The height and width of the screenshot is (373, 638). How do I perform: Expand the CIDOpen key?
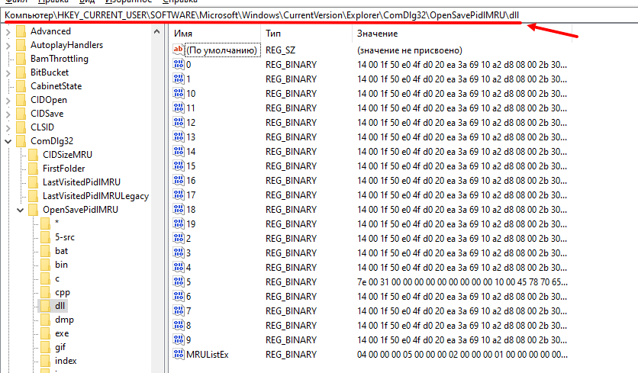pyautogui.click(x=8, y=100)
